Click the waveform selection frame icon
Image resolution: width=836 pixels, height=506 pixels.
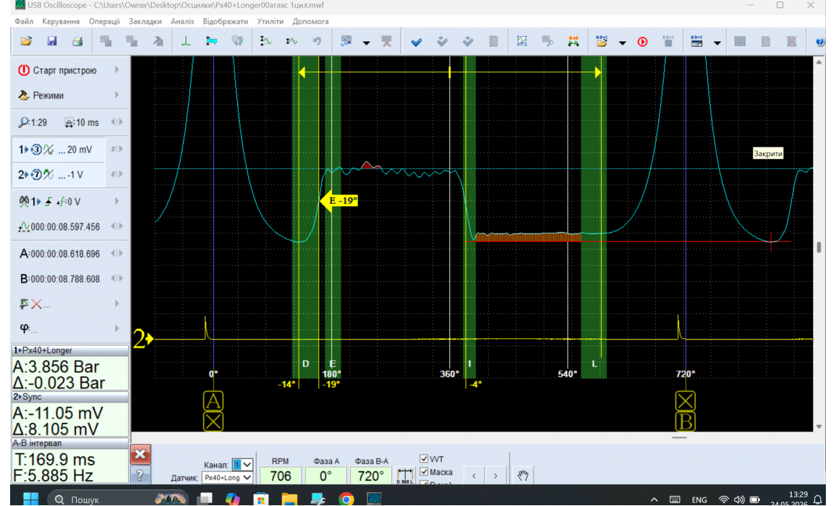(522, 41)
